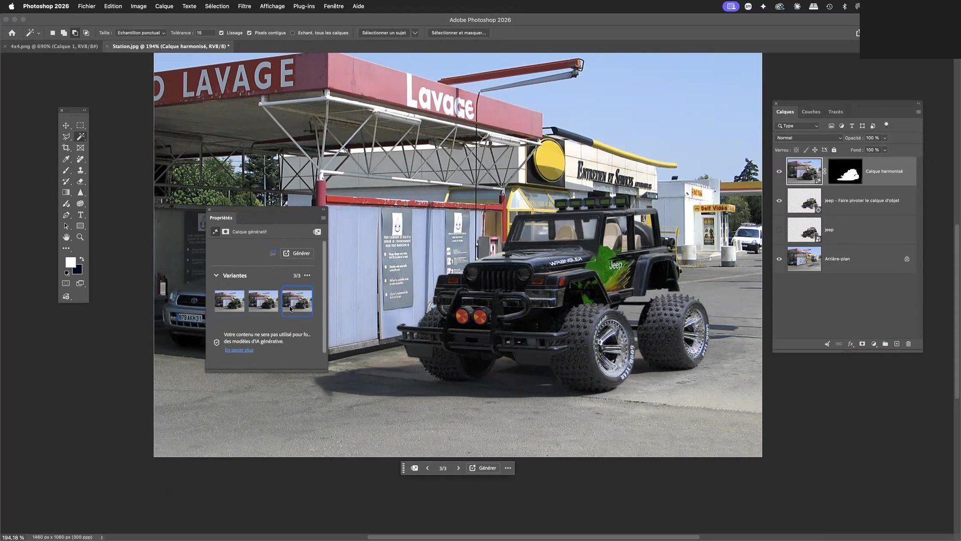The width and height of the screenshot is (961, 541).
Task: Open the Taille Echantillon ponctuel dropdown
Action: point(141,33)
